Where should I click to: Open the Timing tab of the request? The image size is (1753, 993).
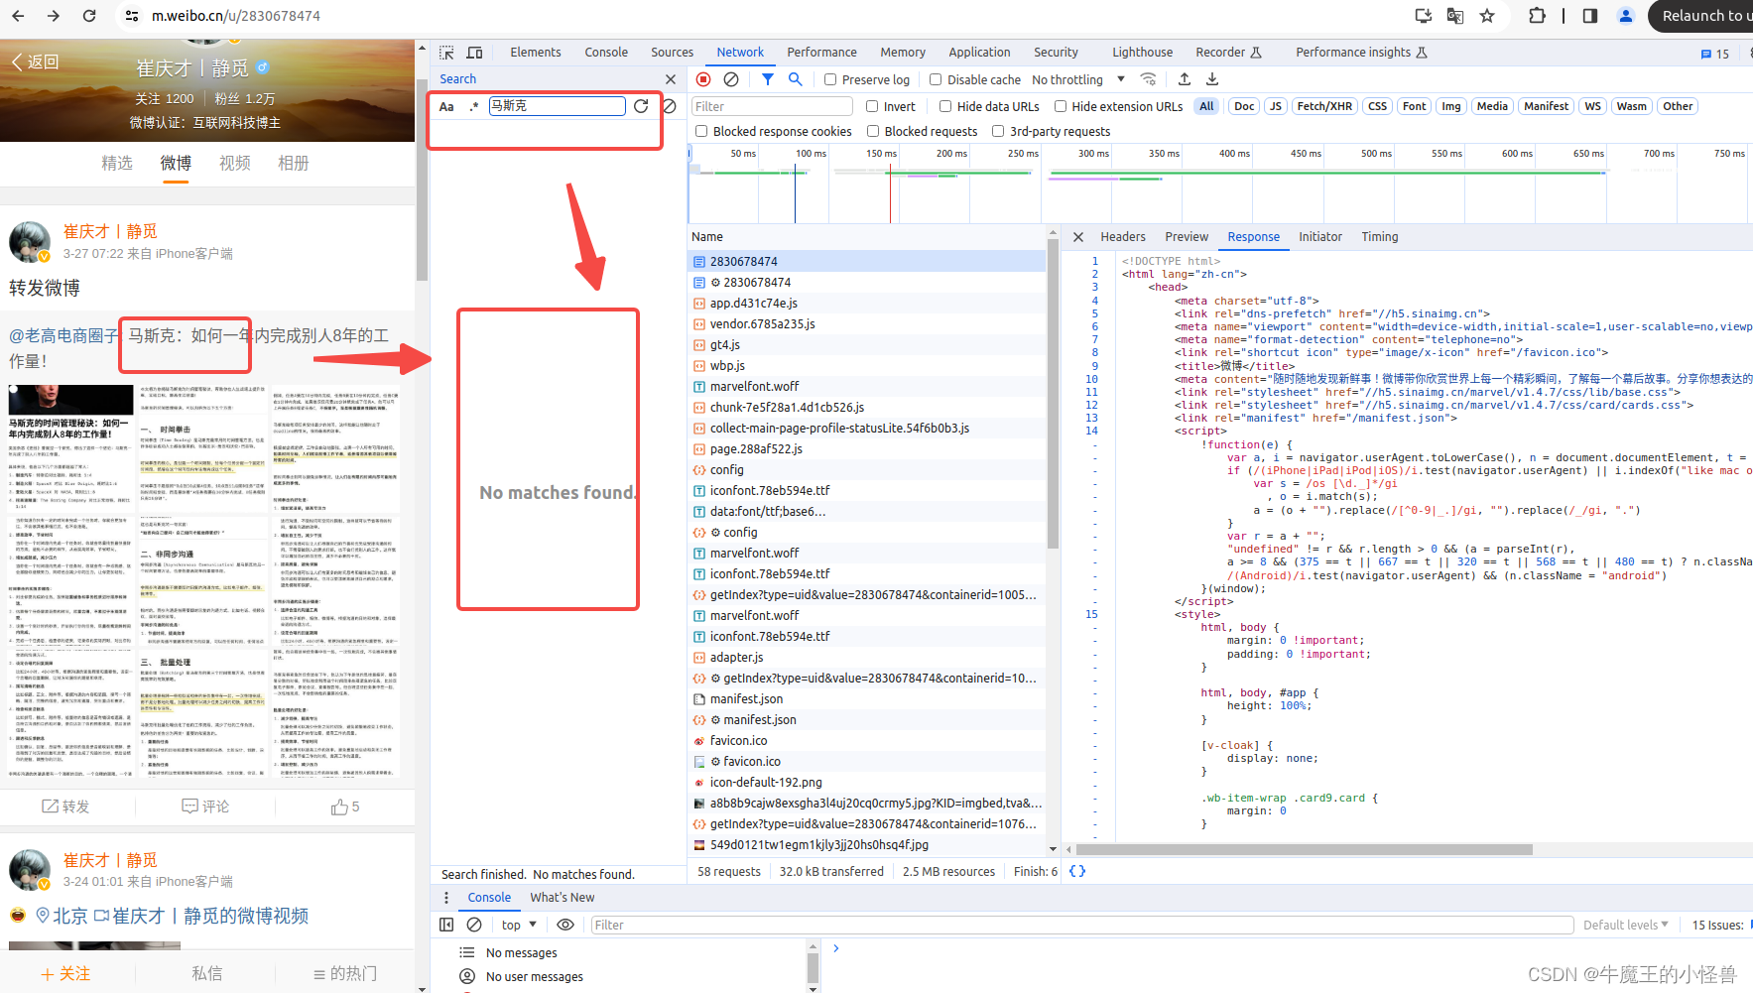(x=1379, y=237)
